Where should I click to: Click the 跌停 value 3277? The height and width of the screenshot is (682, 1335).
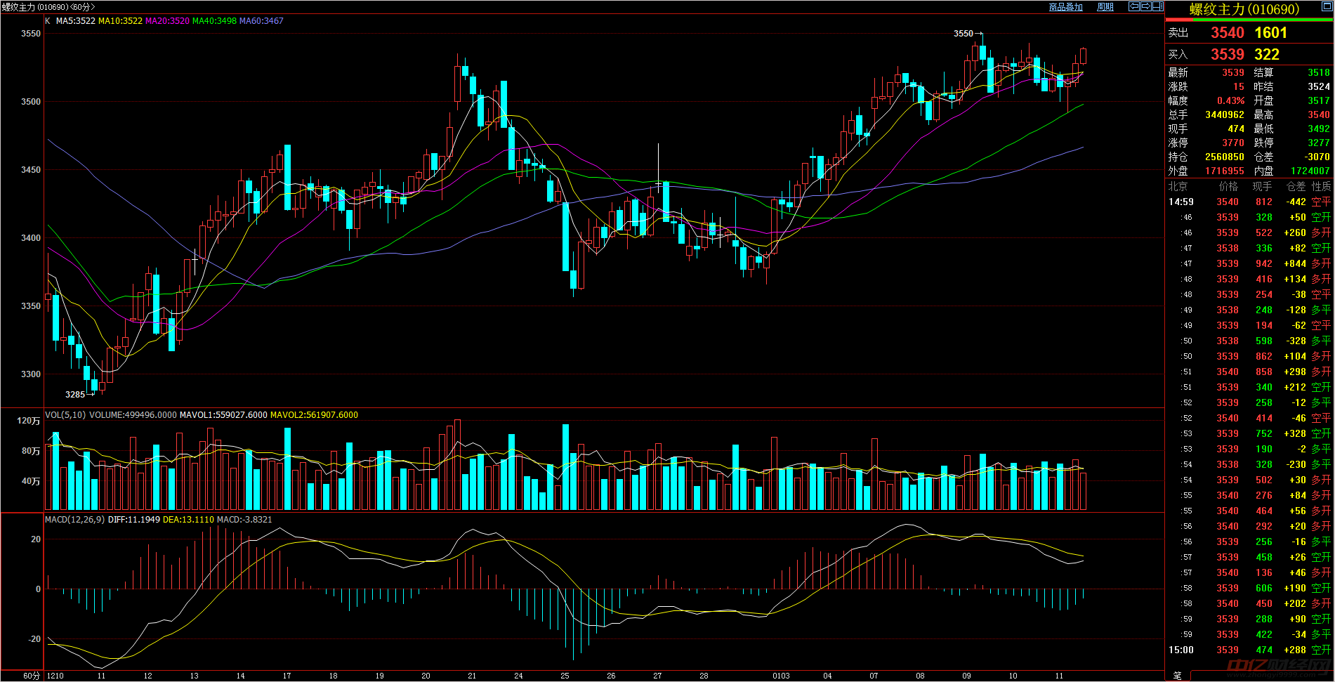click(1319, 143)
